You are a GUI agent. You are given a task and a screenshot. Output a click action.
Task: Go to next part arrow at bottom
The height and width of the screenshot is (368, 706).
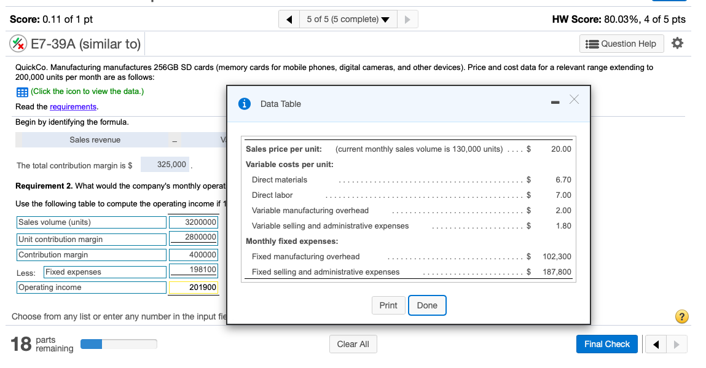677,345
